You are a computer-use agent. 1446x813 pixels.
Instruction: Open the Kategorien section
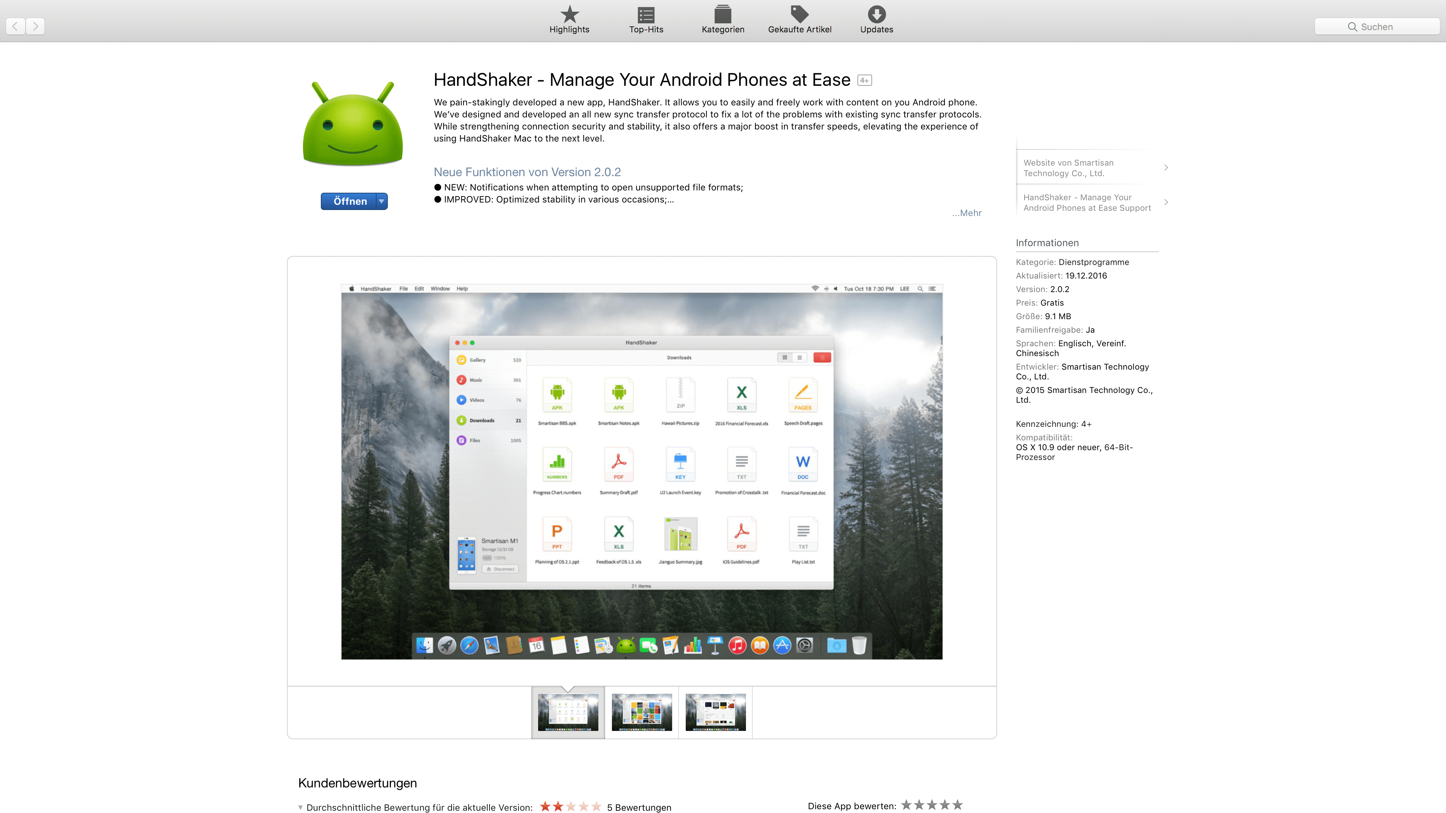point(723,20)
